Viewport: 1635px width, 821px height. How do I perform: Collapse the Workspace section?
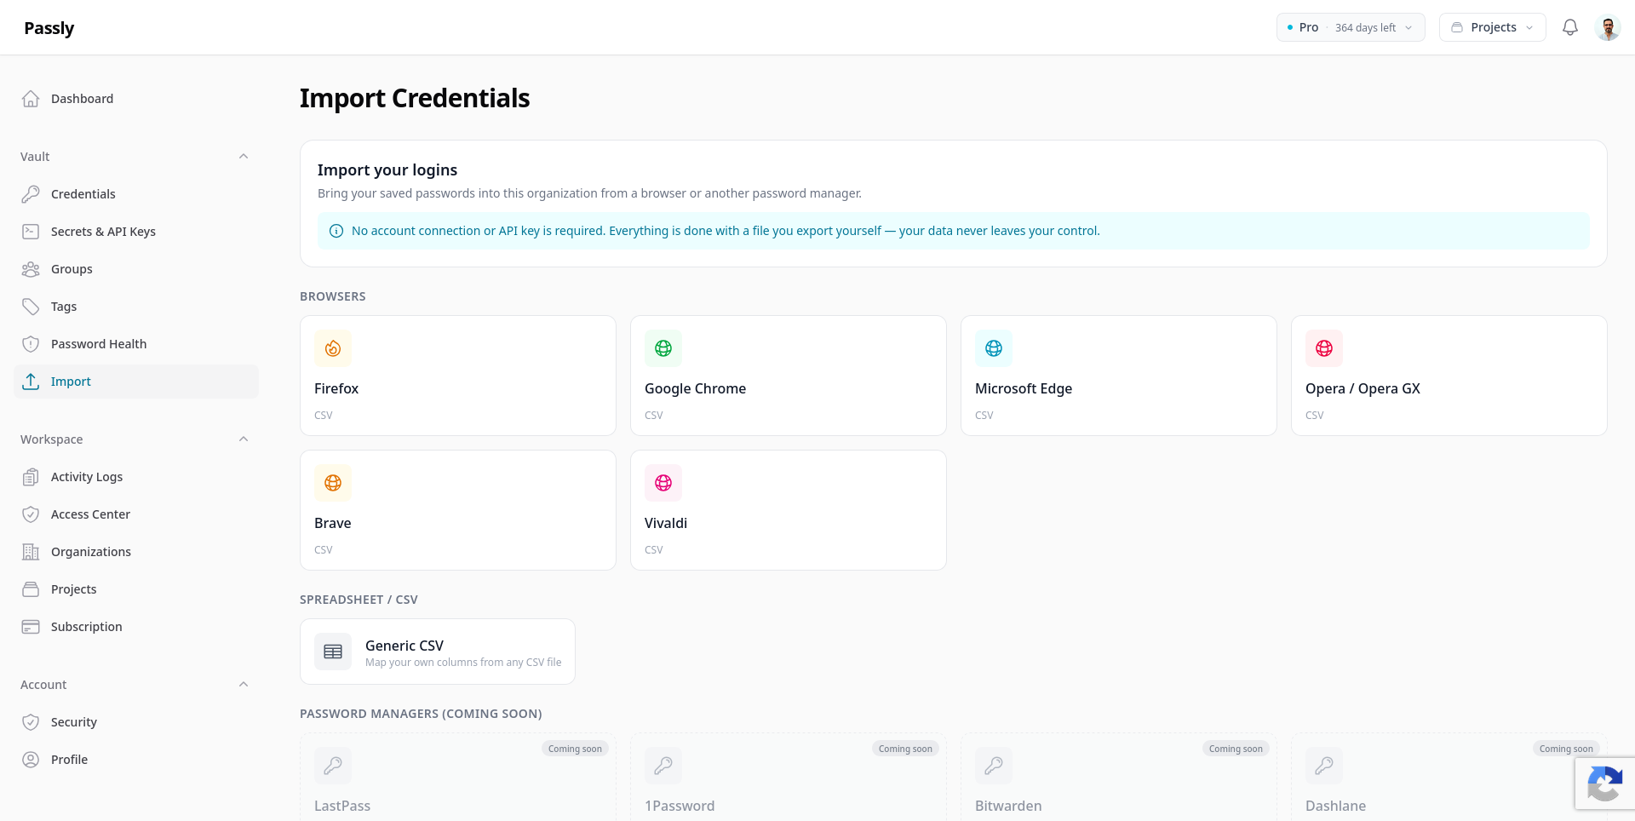click(244, 439)
